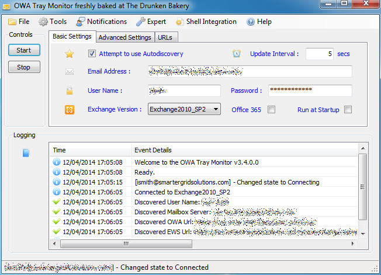Click the log vertical scrollbar thumb

coord(363,187)
